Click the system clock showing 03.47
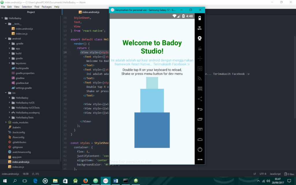 (x=278, y=179)
